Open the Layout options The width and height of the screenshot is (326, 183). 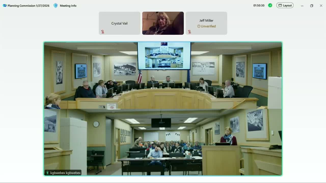point(285,5)
